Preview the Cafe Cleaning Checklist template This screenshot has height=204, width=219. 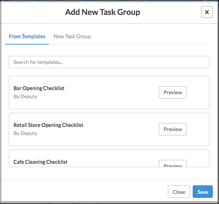(172, 164)
